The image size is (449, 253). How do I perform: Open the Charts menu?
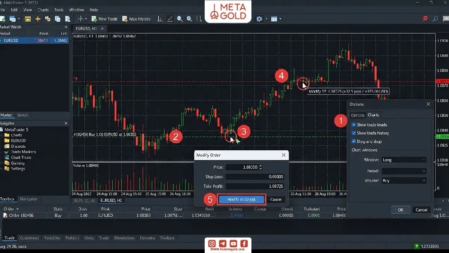pyautogui.click(x=43, y=10)
